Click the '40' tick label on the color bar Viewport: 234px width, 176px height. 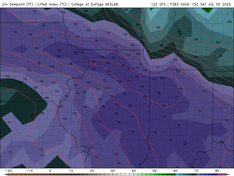(134, 171)
